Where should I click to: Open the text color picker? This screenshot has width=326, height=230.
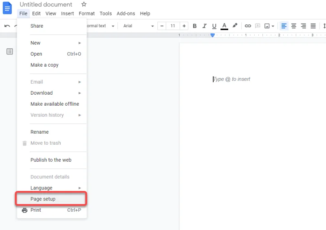[224, 26]
